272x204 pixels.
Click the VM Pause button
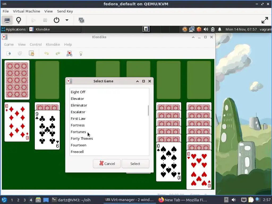tap(45, 20)
